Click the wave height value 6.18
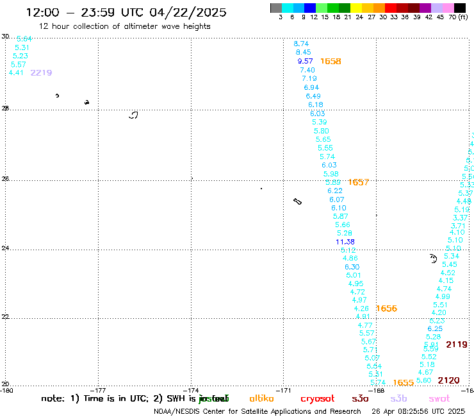The height and width of the screenshot is (417, 474). pyautogui.click(x=316, y=105)
